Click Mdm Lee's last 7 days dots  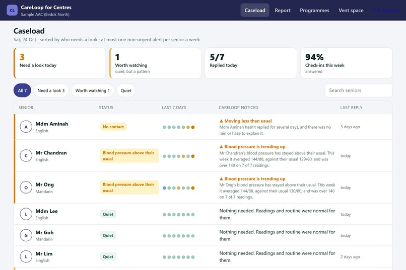[x=179, y=215]
